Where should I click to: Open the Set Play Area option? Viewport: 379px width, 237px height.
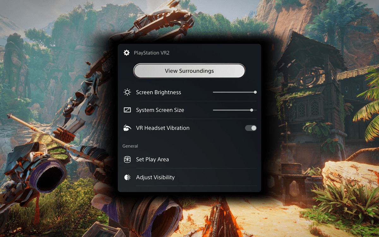click(152, 159)
